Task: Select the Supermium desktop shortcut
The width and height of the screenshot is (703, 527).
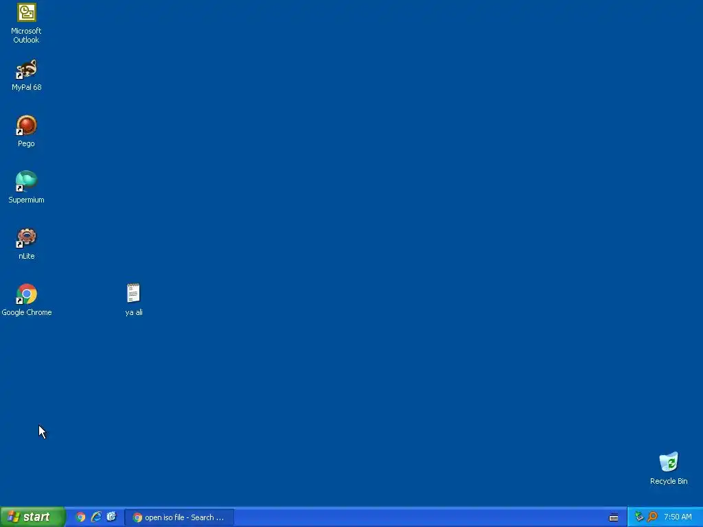Action: pyautogui.click(x=27, y=188)
